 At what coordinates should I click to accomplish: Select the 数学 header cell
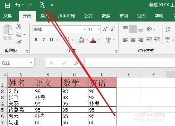click(75, 83)
